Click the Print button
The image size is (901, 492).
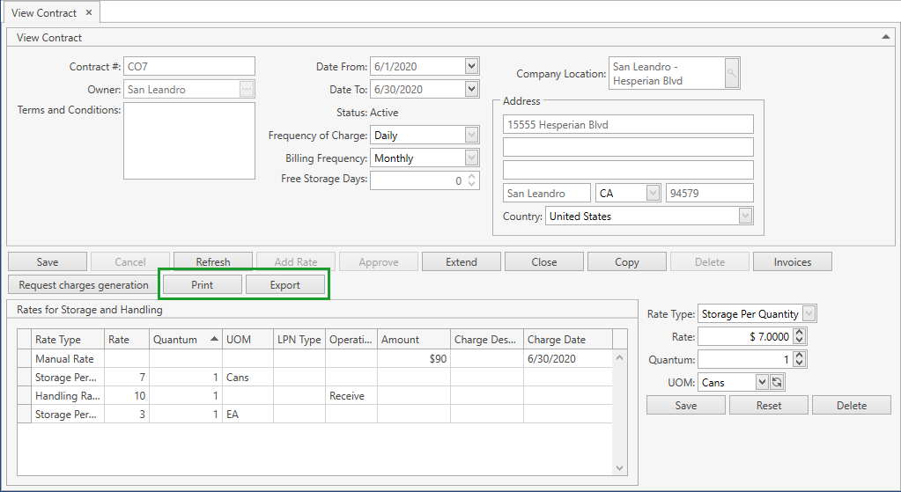click(x=203, y=285)
